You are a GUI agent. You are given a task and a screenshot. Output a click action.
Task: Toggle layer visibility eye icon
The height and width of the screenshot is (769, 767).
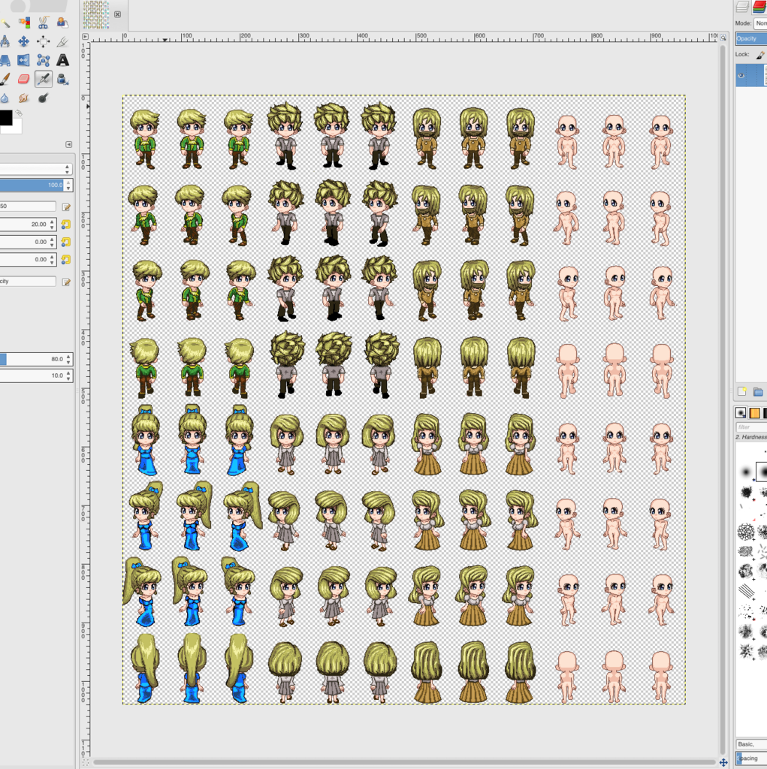[x=741, y=75]
